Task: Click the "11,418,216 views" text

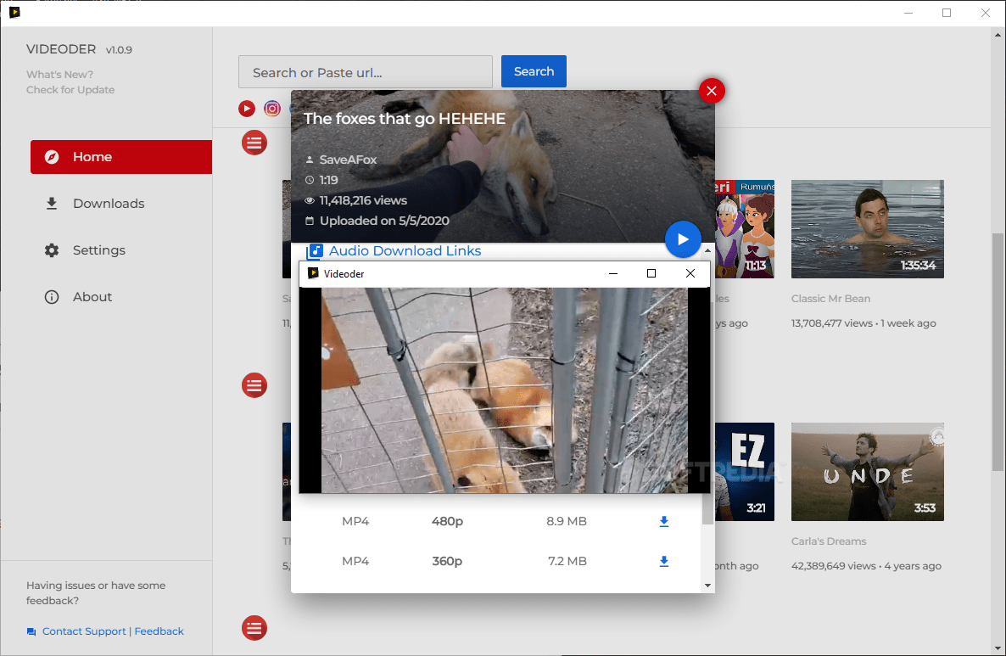Action: click(363, 201)
